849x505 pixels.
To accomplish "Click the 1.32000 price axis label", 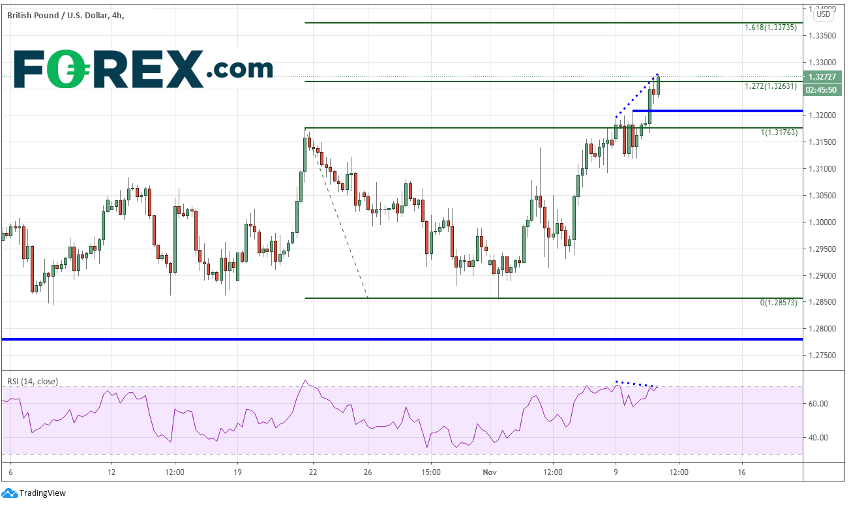I will [822, 115].
